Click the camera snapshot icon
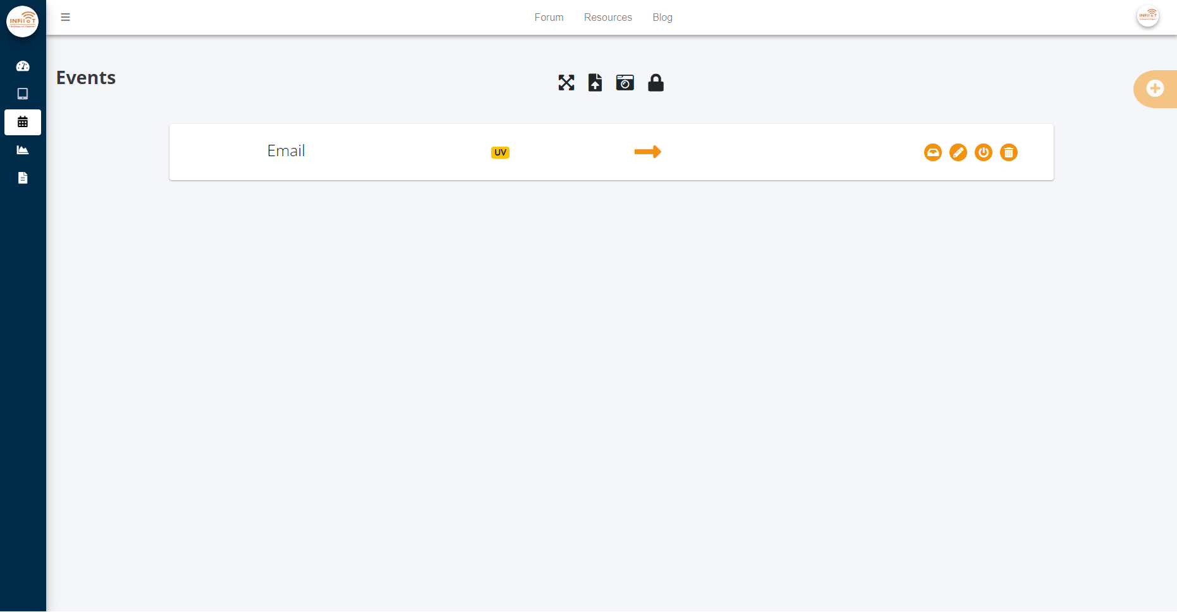Image resolution: width=1177 pixels, height=612 pixels. tap(625, 83)
